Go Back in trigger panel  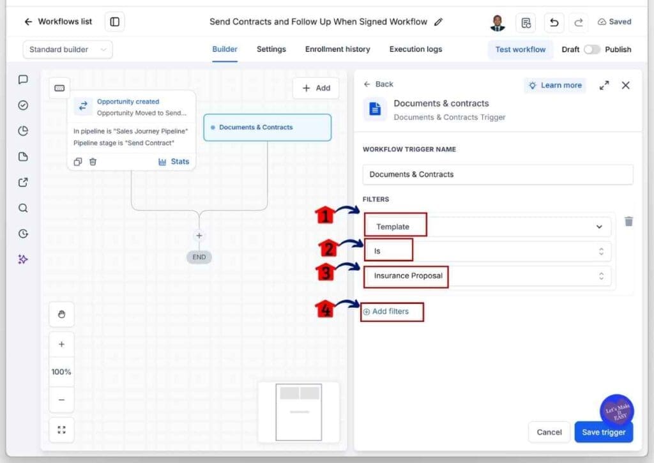click(378, 84)
